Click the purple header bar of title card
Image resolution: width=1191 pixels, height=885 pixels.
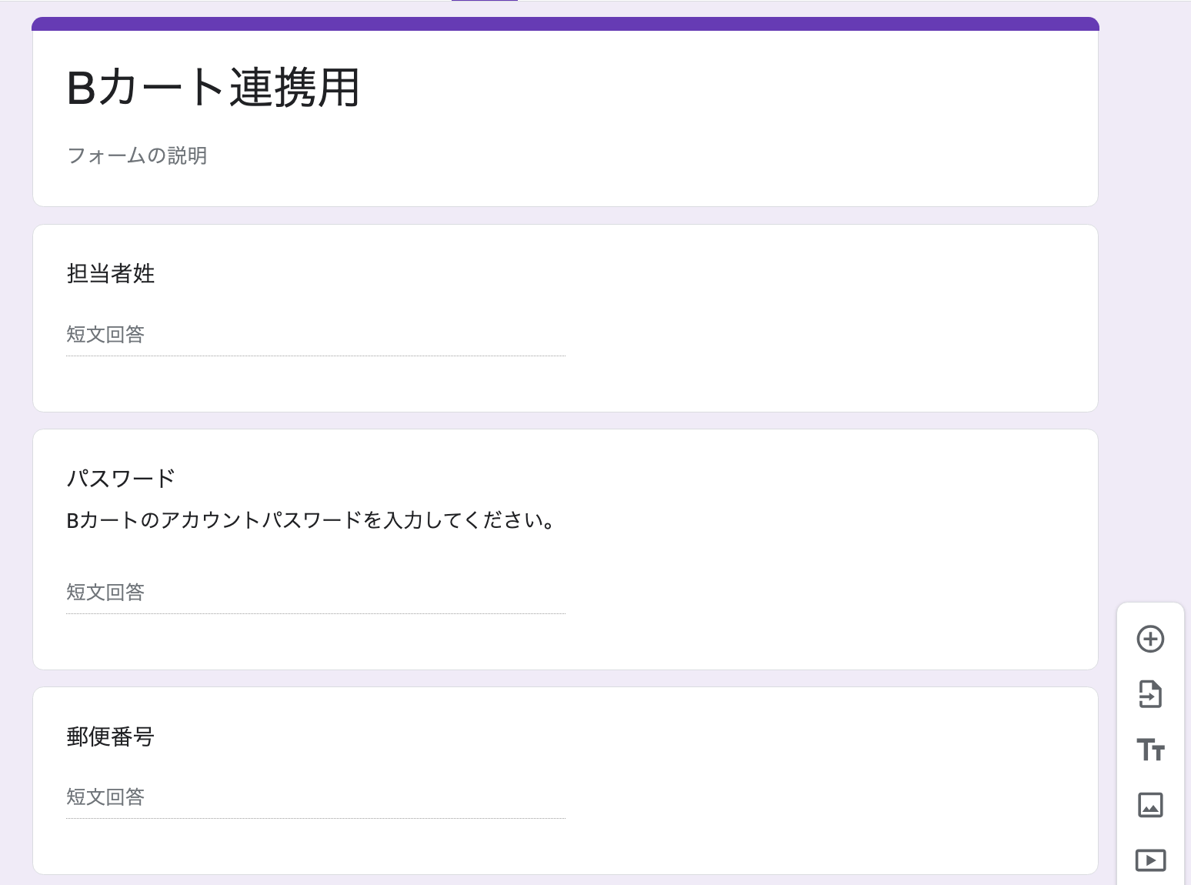pyautogui.click(x=565, y=24)
